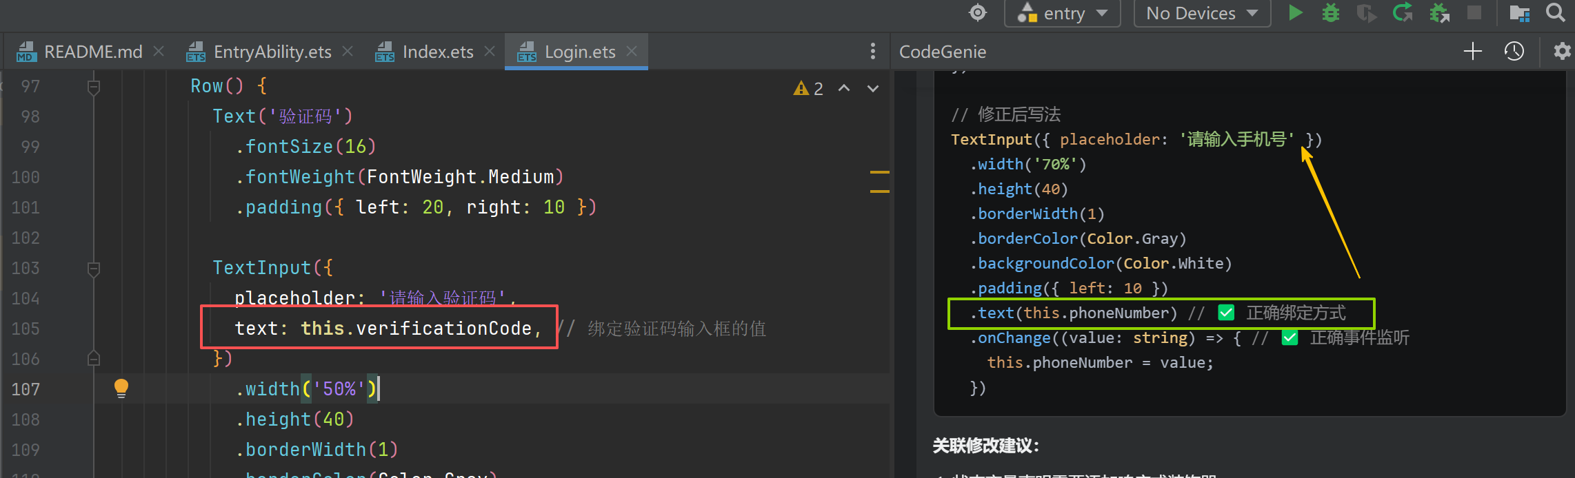This screenshot has width=1575, height=478.
Task: Click .text(this.phoneNumber) in CodeGenie snippet
Action: [1074, 313]
